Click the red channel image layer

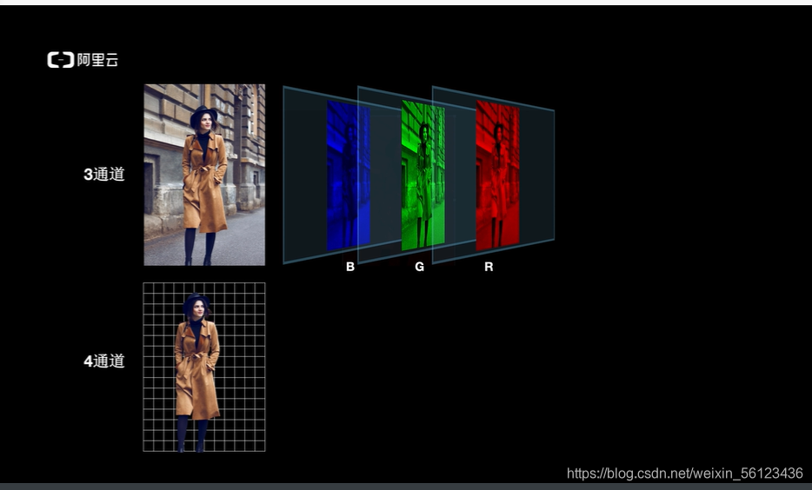(x=497, y=175)
